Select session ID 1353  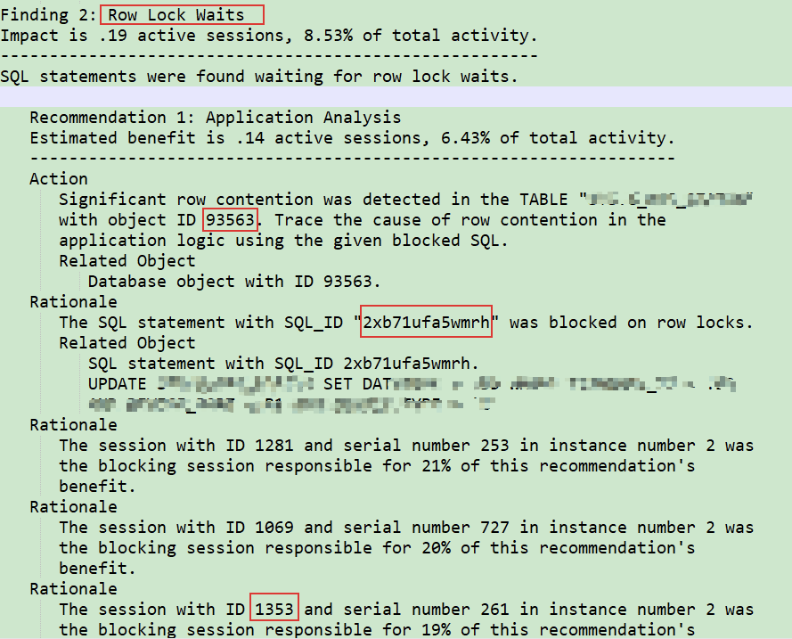(x=274, y=610)
